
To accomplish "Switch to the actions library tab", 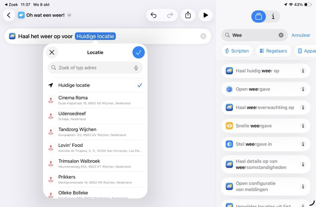I will point(258,16).
